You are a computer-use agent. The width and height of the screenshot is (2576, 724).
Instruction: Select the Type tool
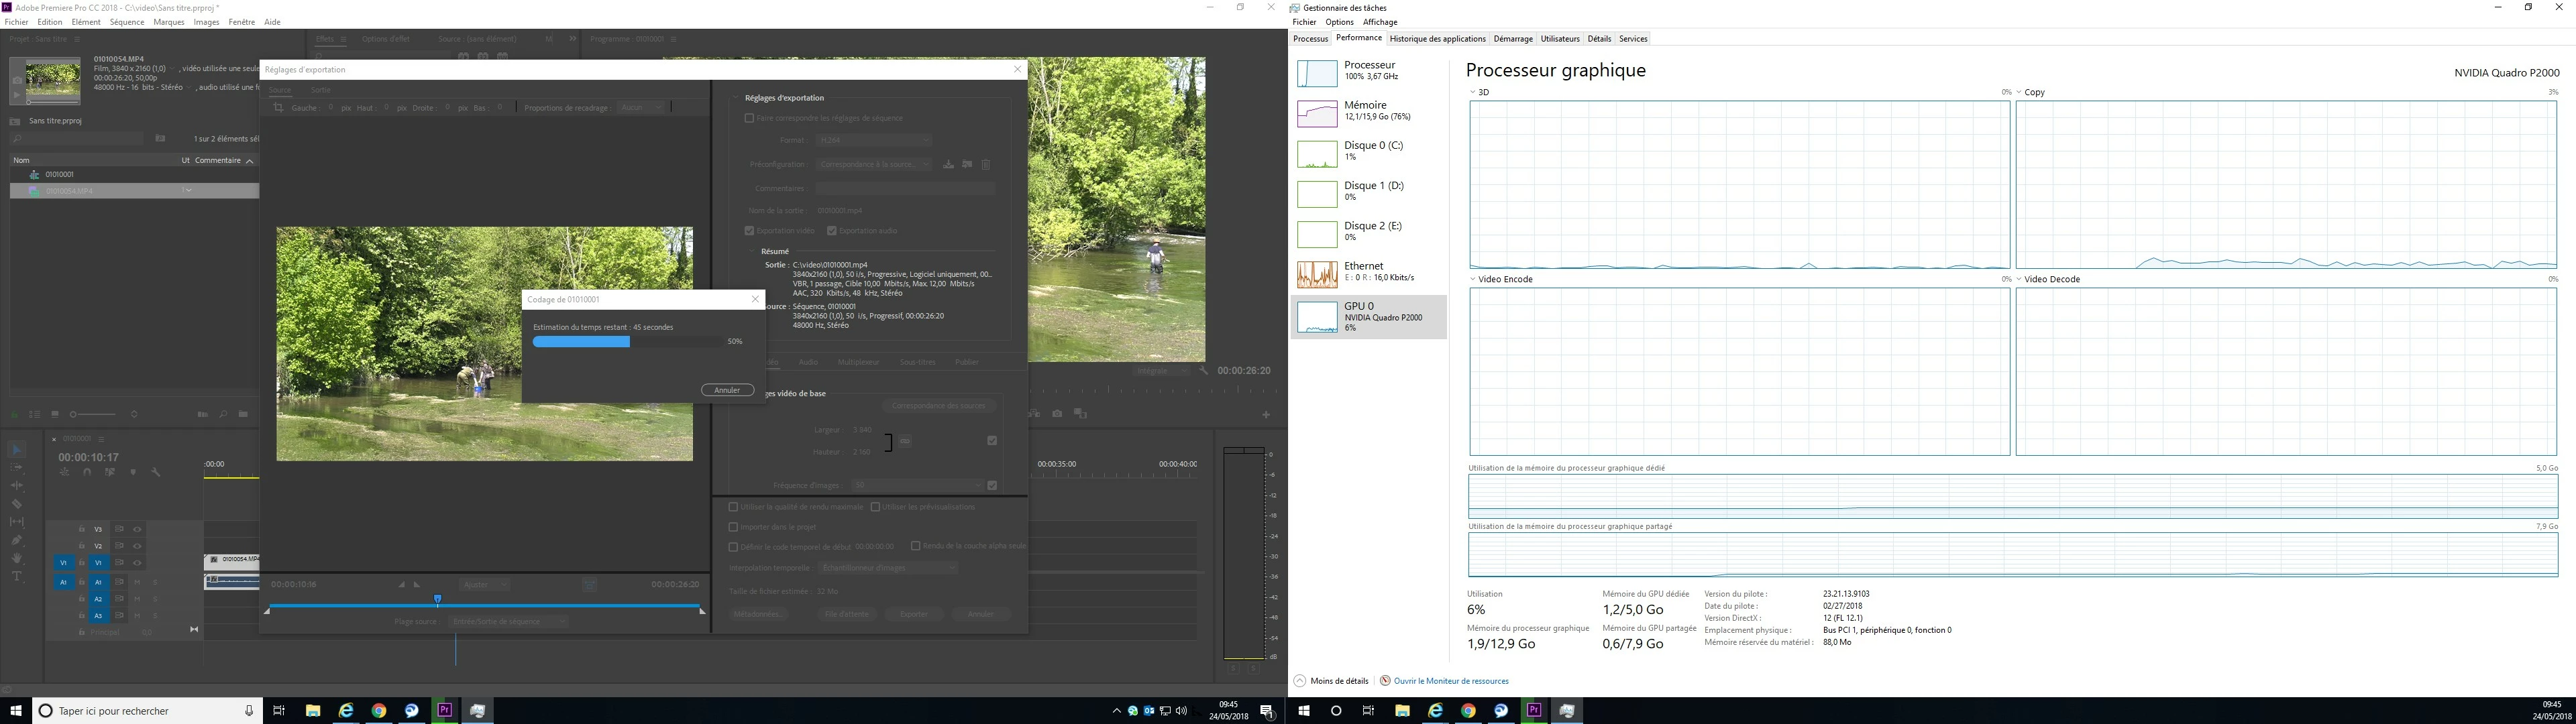17,576
